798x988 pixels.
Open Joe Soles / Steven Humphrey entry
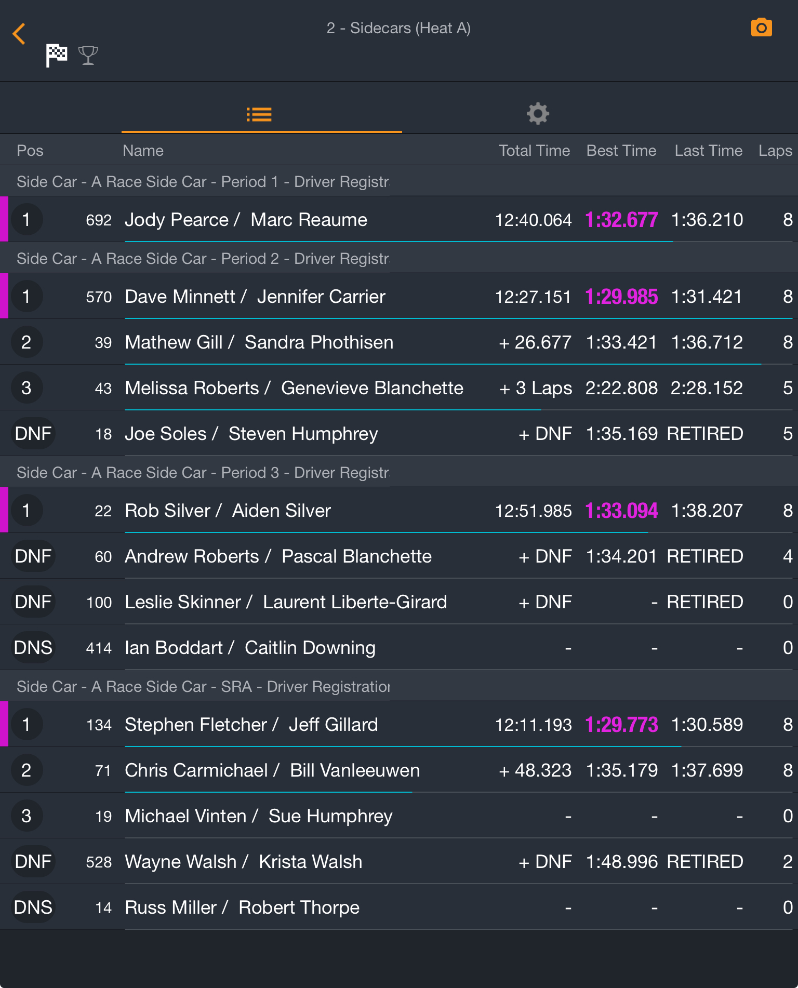coord(399,434)
